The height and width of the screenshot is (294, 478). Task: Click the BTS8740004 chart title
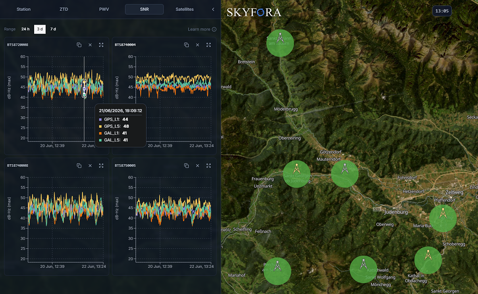125,45
